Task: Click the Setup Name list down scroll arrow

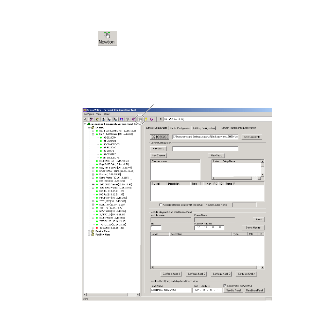Action: point(262,175)
